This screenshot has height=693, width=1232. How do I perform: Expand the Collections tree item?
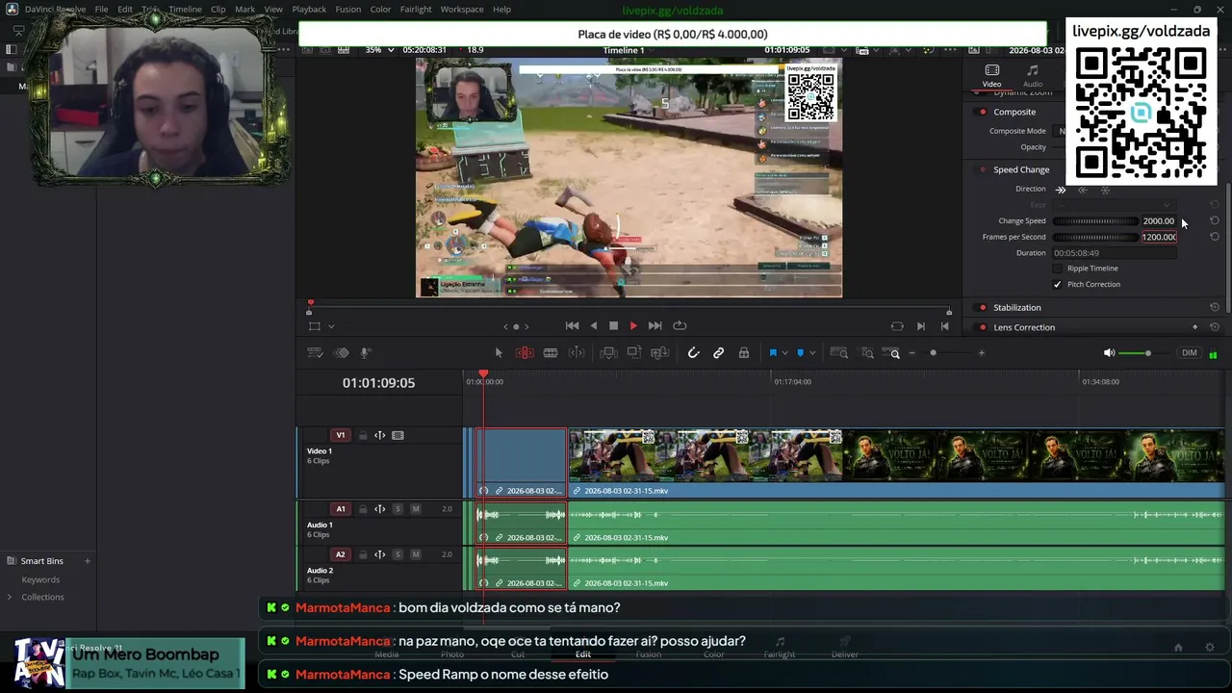pos(10,598)
